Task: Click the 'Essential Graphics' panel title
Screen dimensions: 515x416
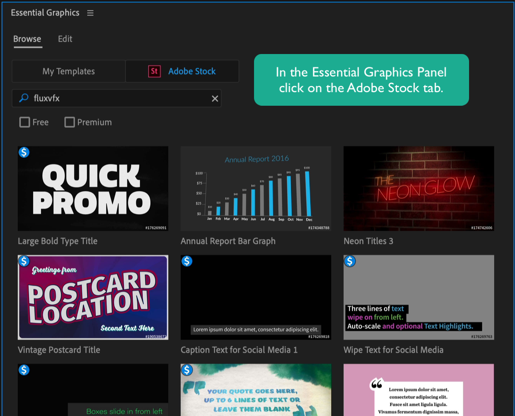Action: tap(45, 13)
